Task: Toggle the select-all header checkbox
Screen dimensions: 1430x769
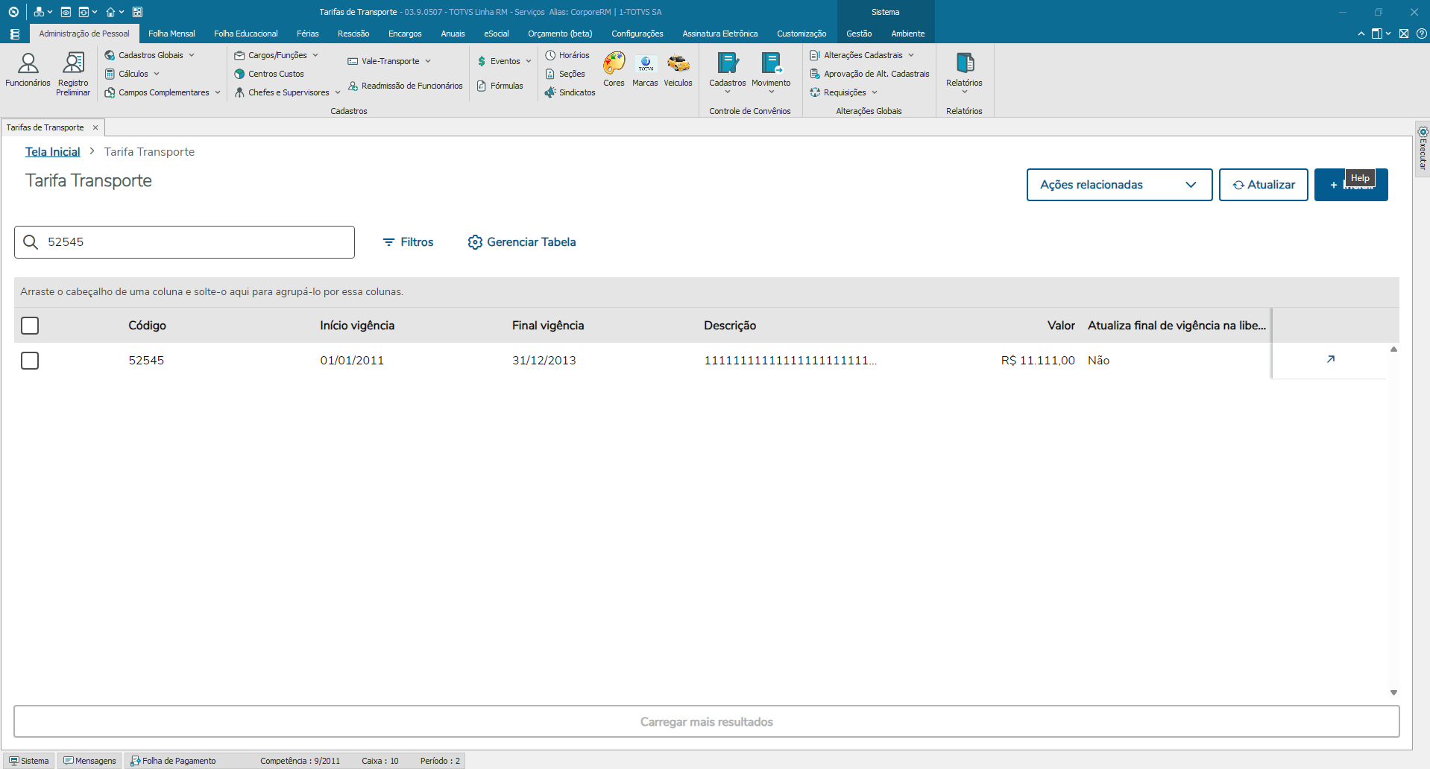Action: click(30, 326)
